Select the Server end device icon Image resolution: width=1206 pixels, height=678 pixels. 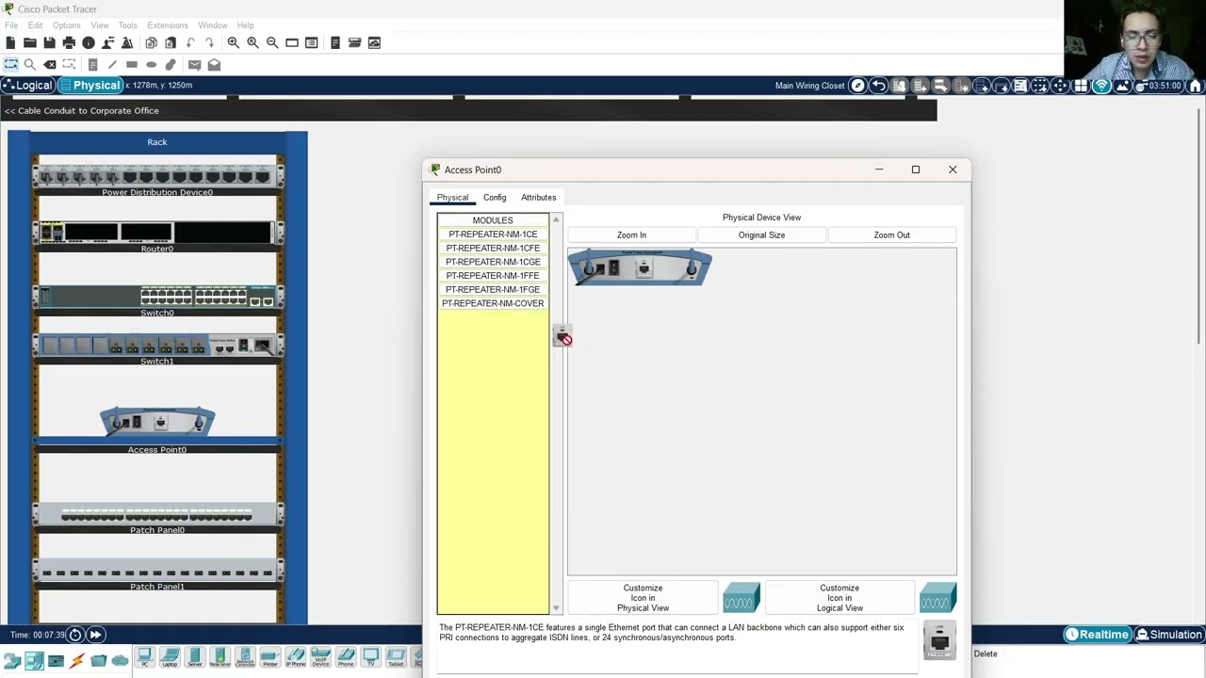coord(194,657)
